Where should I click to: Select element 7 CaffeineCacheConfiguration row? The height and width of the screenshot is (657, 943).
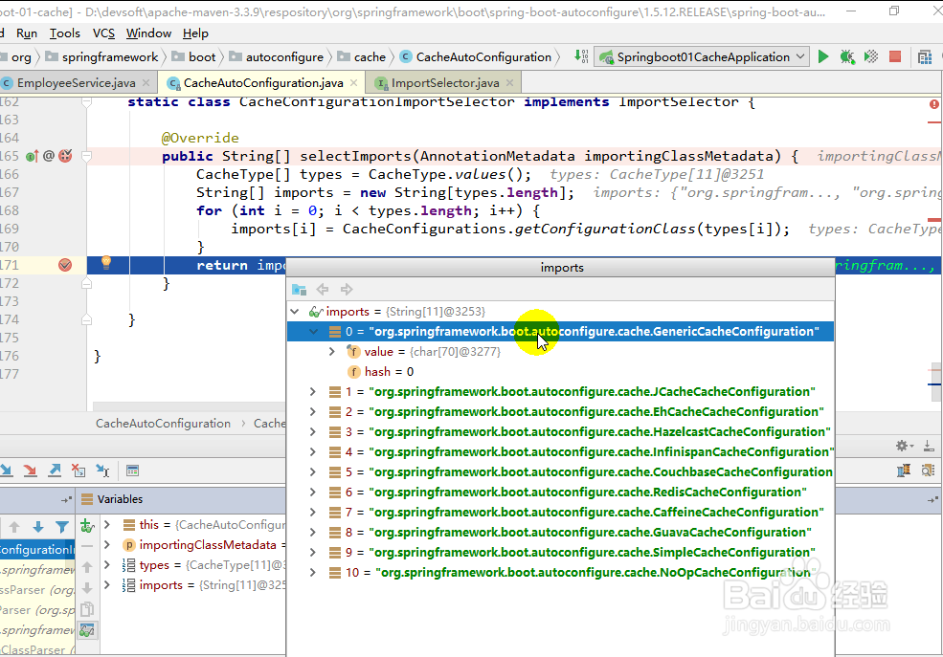click(560, 513)
